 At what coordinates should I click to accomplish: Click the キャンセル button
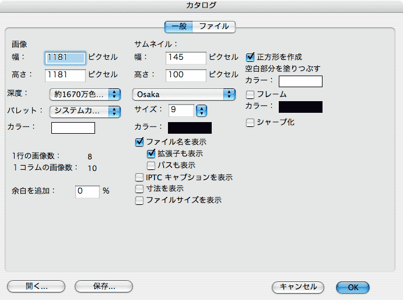point(298,287)
